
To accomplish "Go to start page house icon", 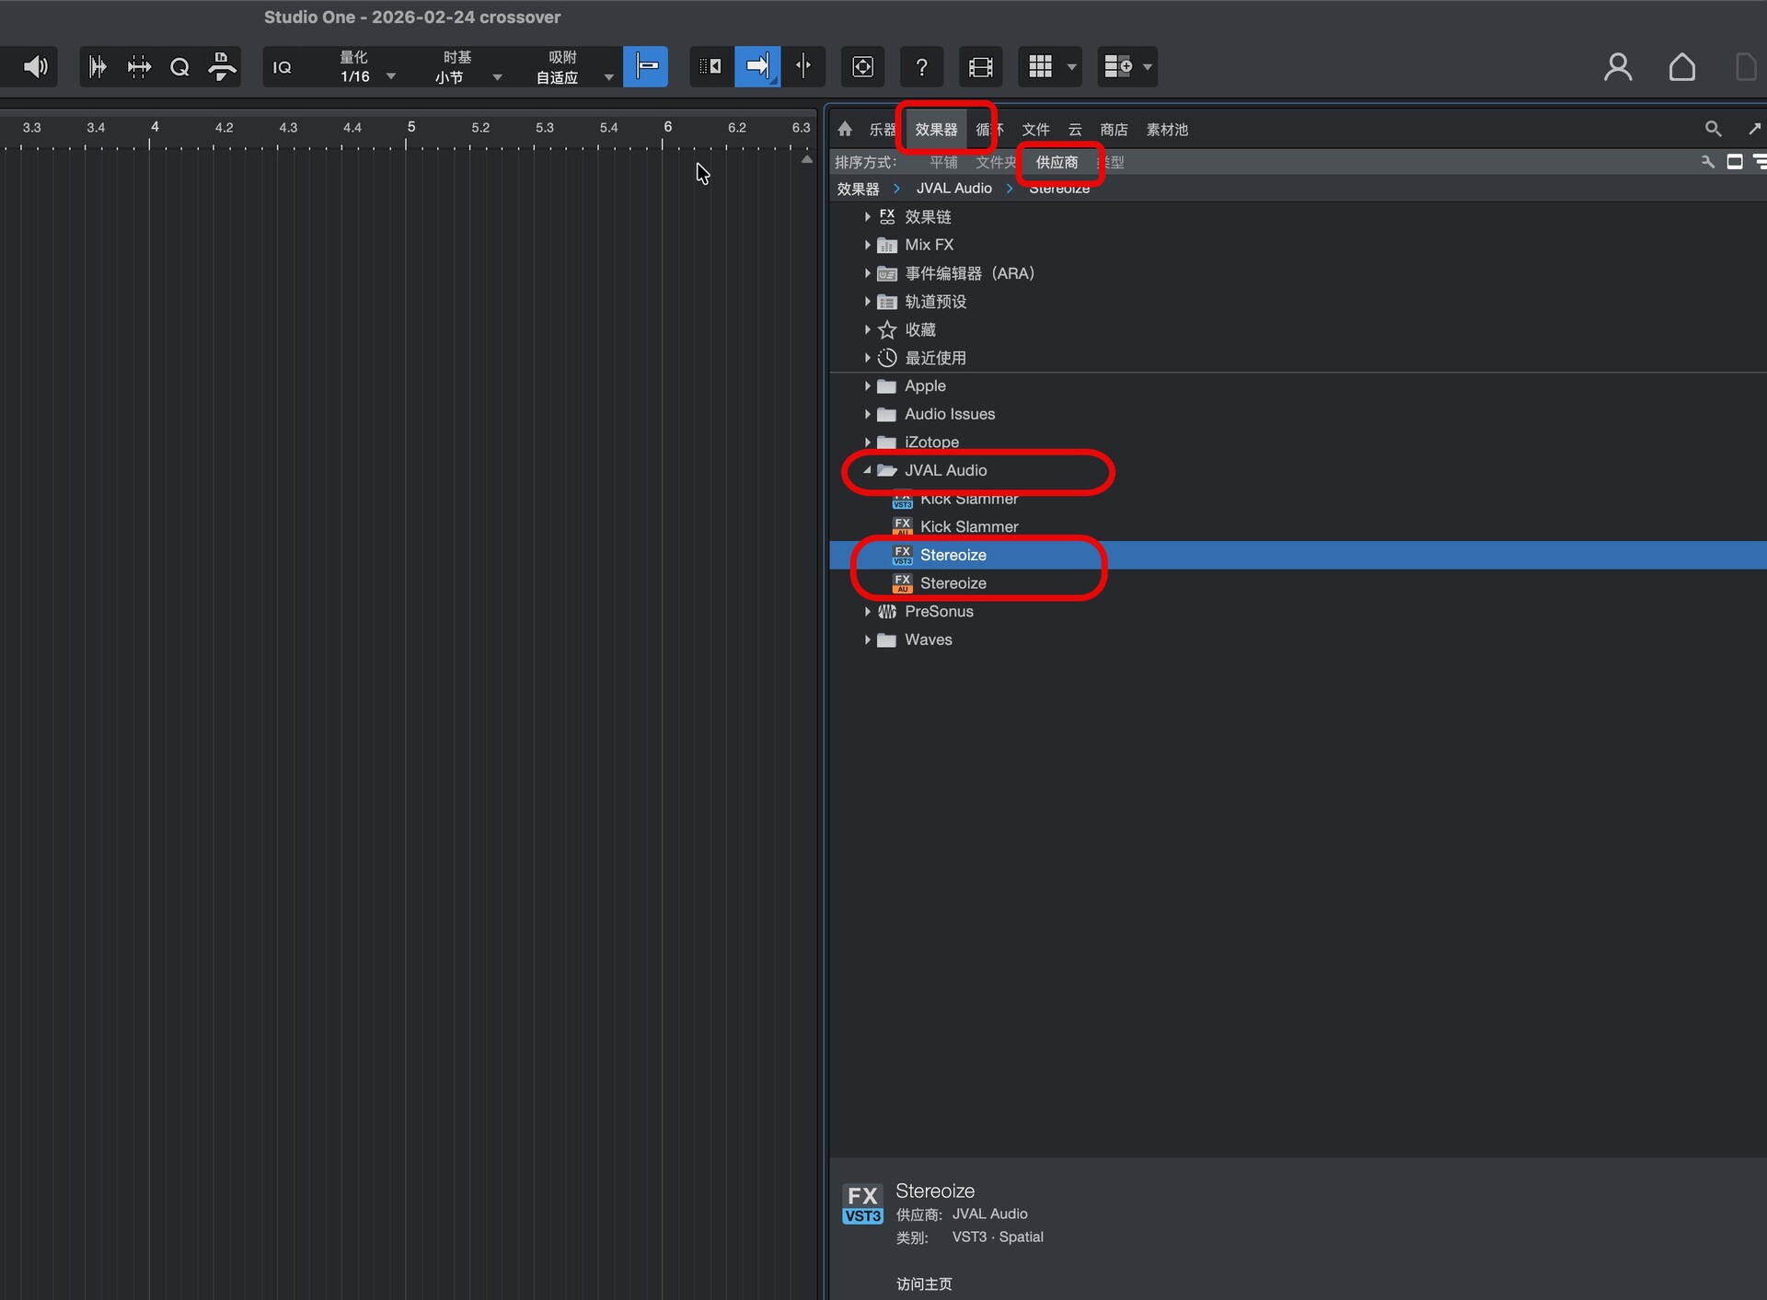I will tap(1681, 67).
